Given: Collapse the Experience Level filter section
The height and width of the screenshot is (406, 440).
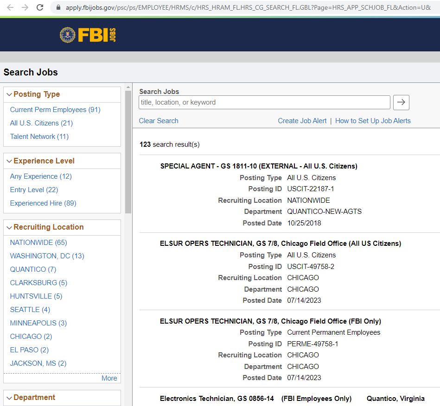Looking at the screenshot, I should coord(9,161).
